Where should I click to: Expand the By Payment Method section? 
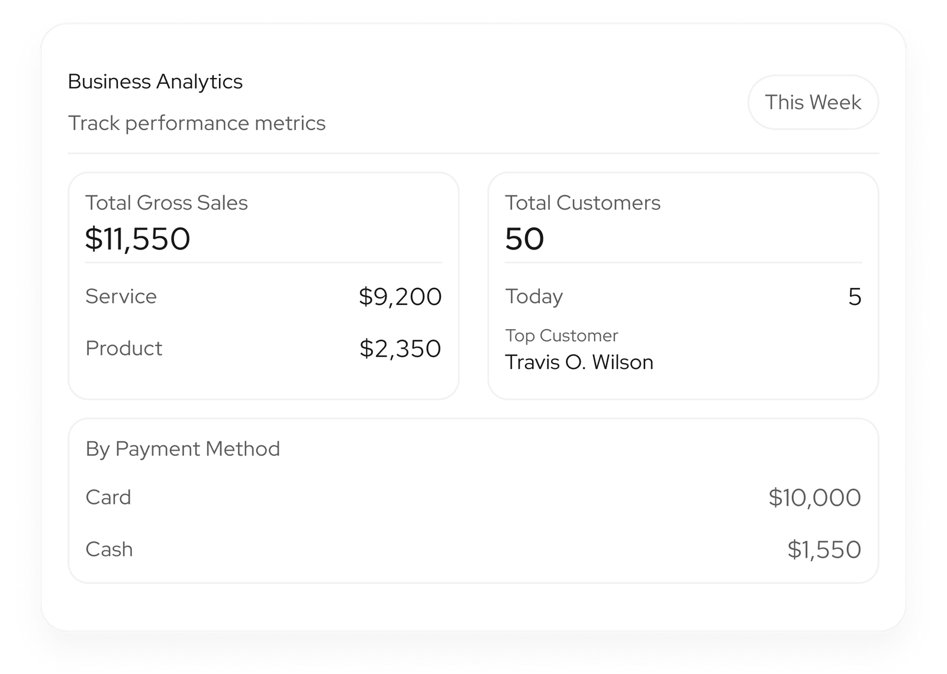point(182,448)
